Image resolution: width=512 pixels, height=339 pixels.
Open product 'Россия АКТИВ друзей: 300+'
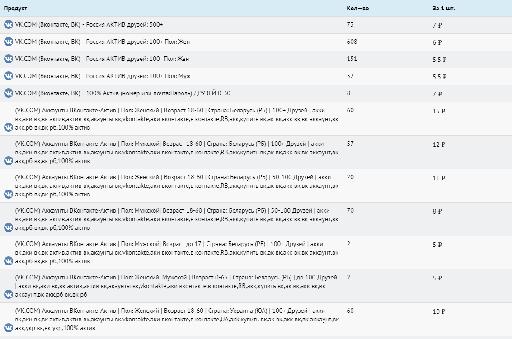pos(89,25)
